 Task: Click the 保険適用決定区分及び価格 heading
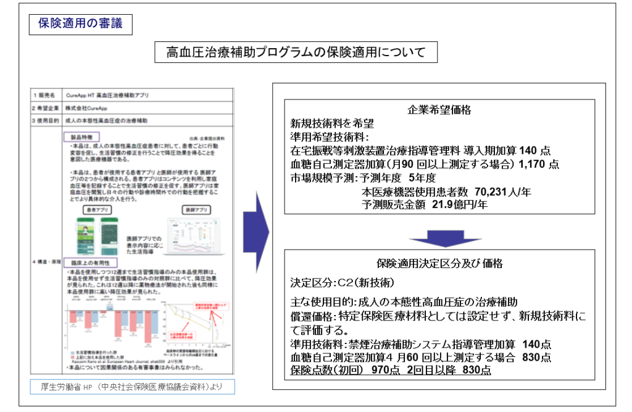(439, 263)
